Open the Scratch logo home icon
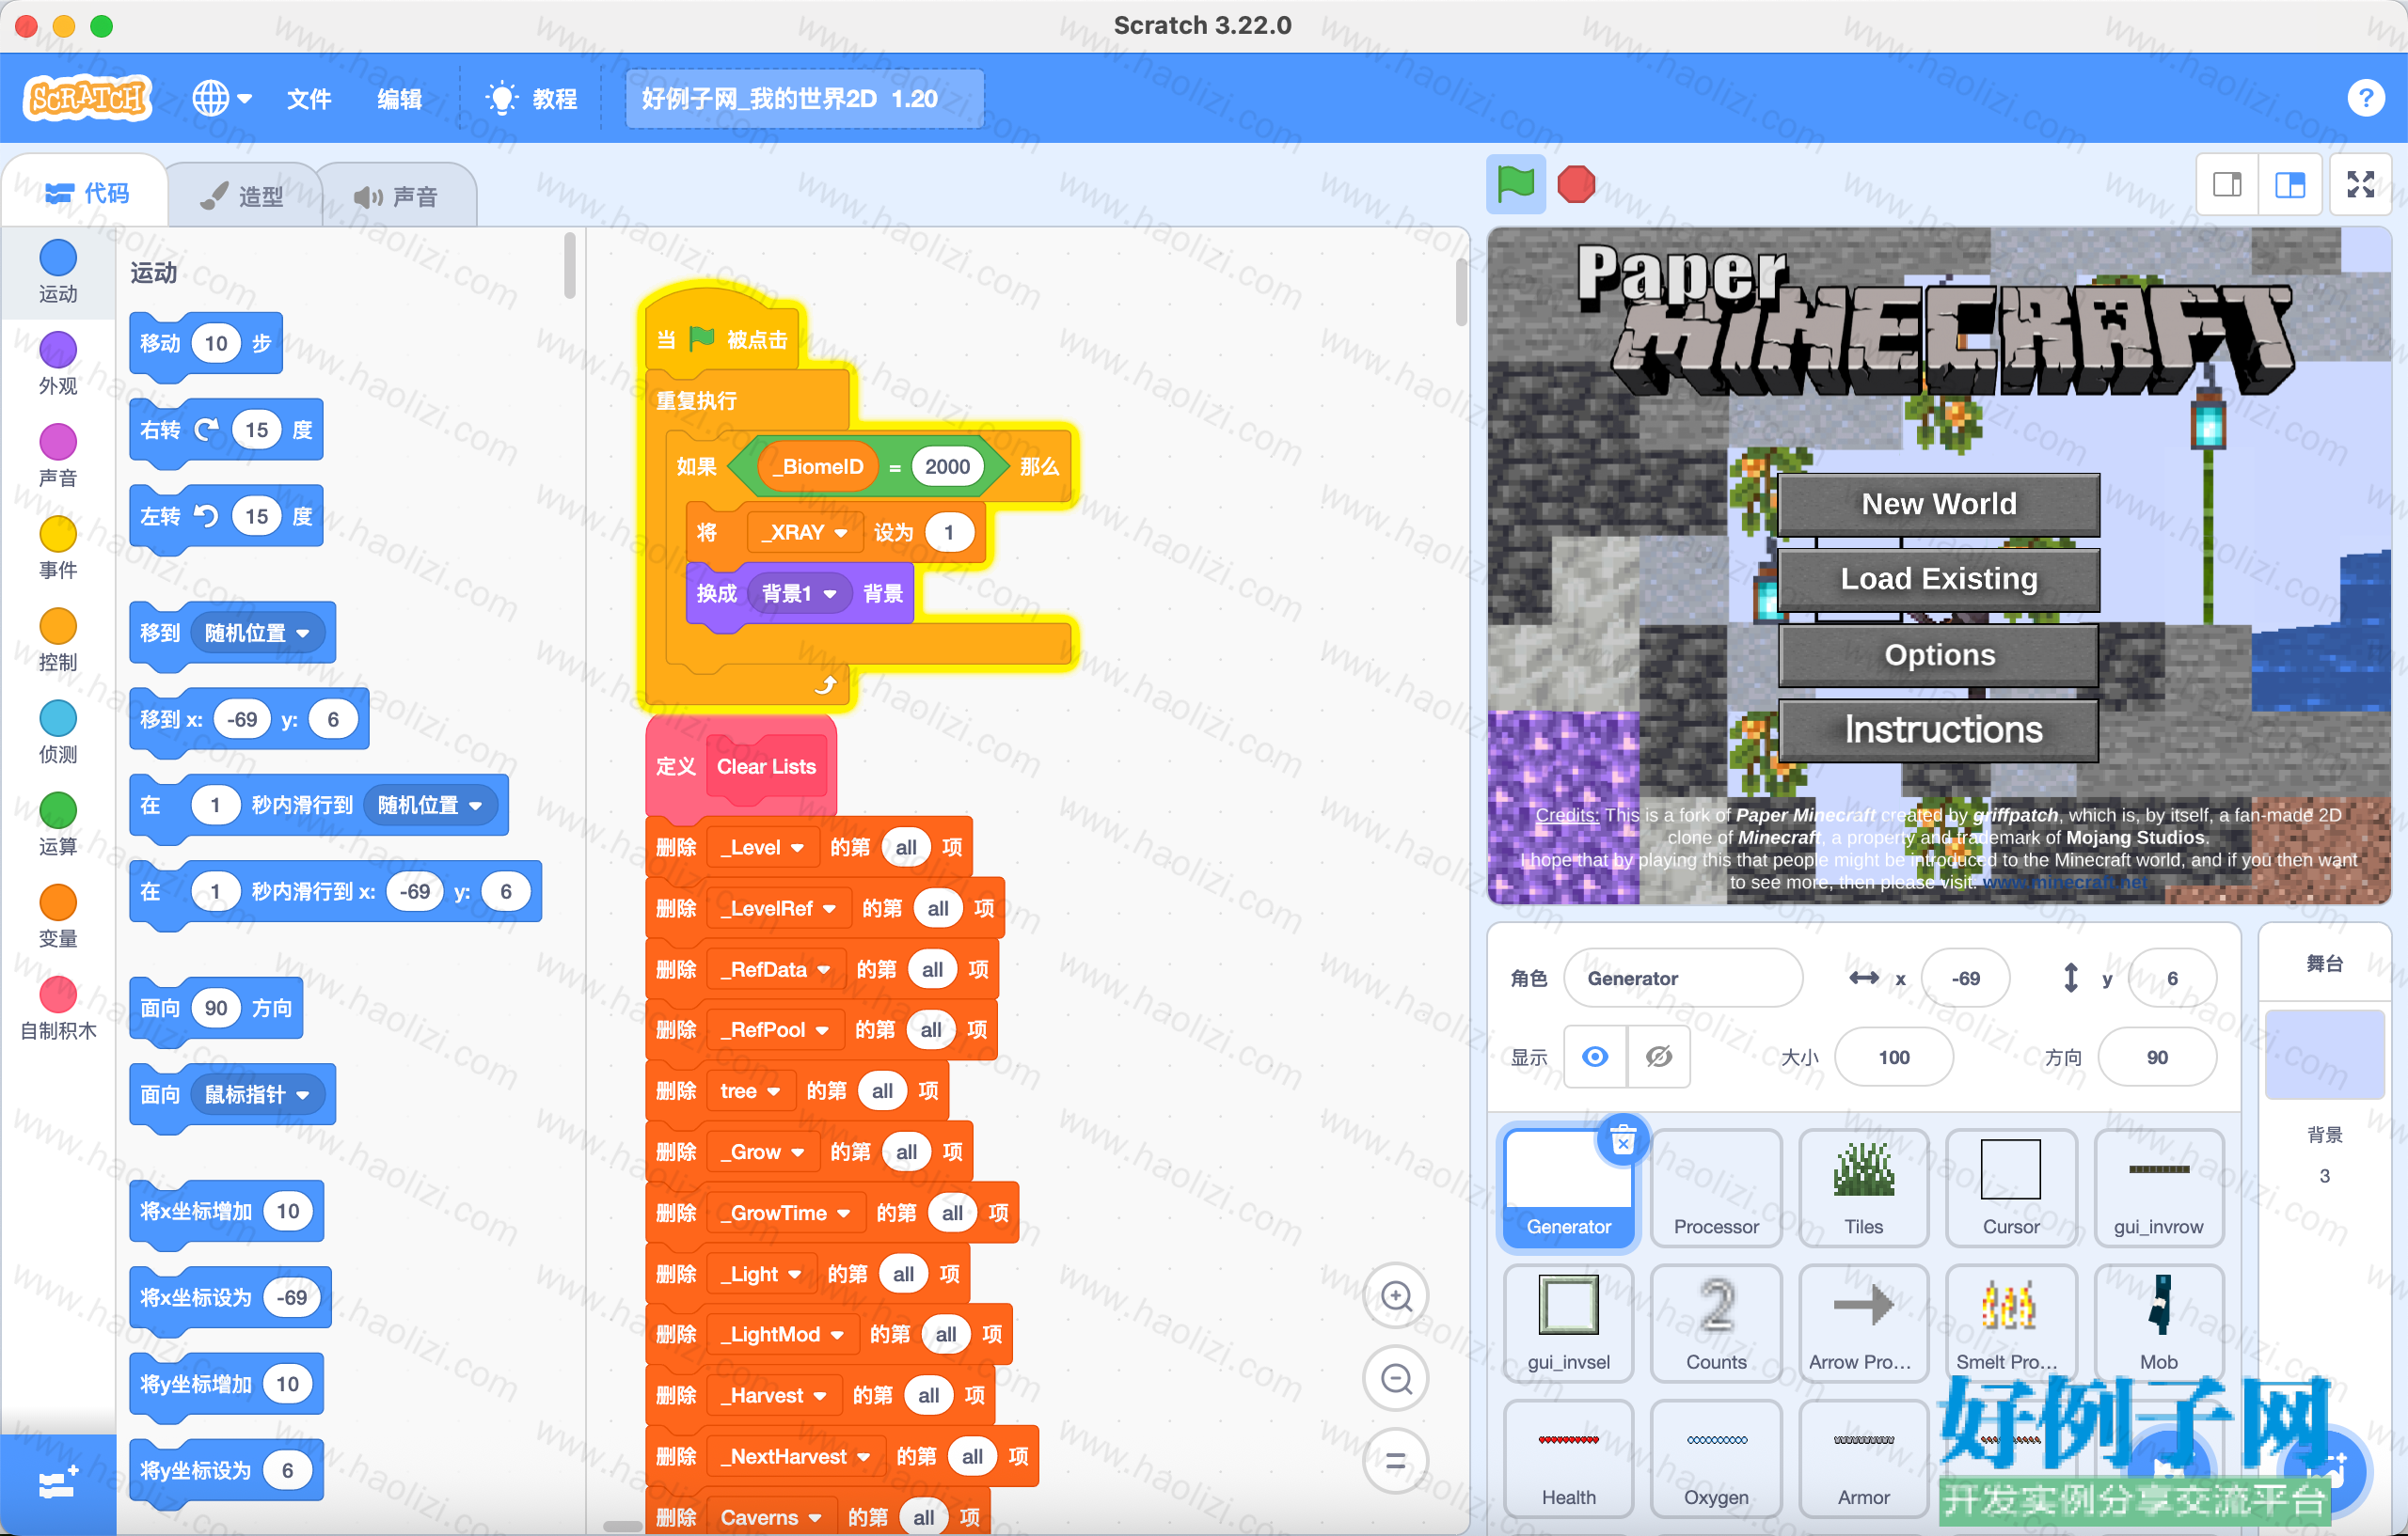 88,98
